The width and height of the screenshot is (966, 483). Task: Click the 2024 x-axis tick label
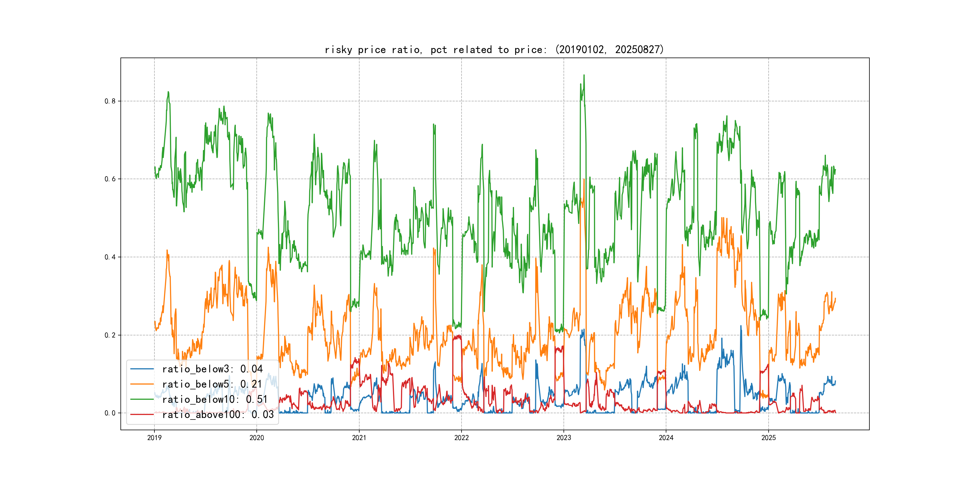[x=666, y=438]
